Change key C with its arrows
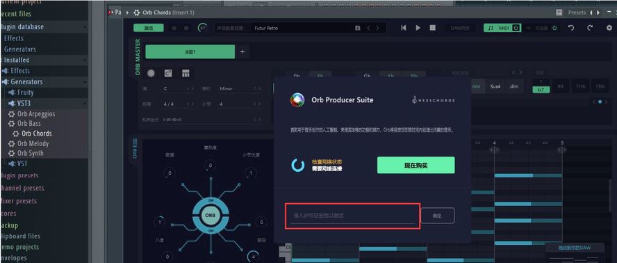Viewport: 617px width, 263px height. coord(190,88)
